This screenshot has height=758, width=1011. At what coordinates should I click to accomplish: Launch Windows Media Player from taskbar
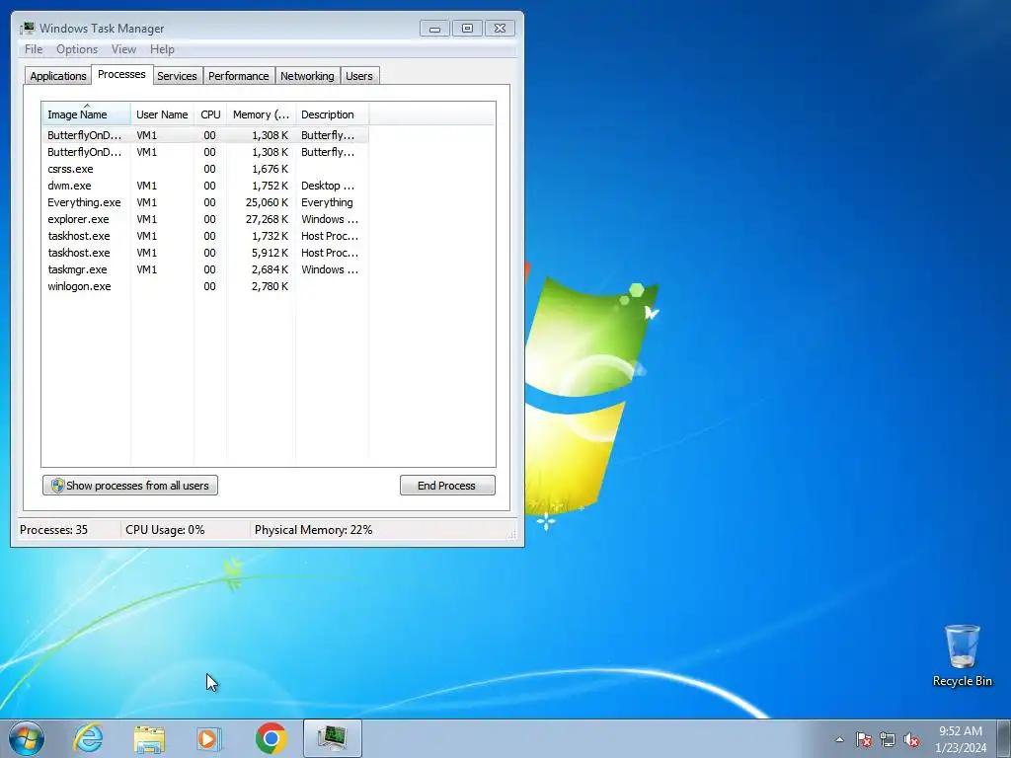[x=209, y=738]
